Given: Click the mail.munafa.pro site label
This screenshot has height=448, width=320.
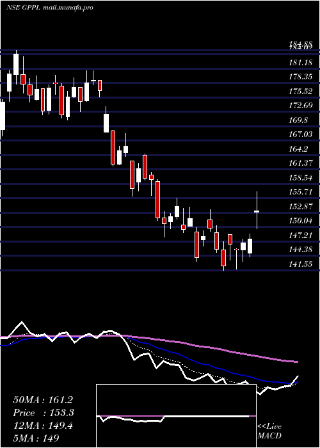Looking at the screenshot, I should (x=68, y=8).
